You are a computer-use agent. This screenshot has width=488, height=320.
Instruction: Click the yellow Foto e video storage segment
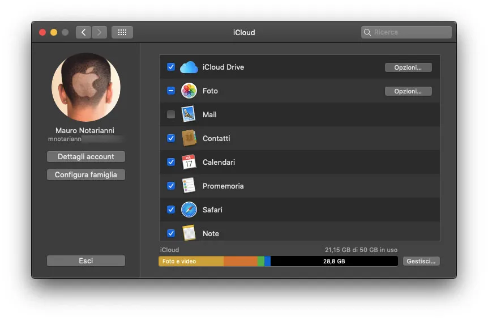click(191, 261)
